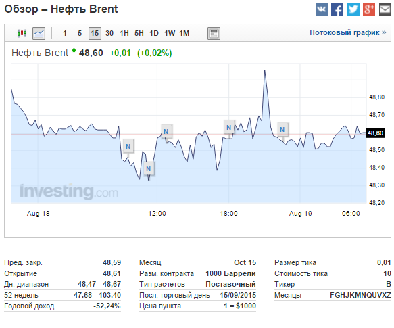Click the last trading day 15/09/2015
Image resolution: width=394 pixels, height=328 pixels.
coord(238,295)
